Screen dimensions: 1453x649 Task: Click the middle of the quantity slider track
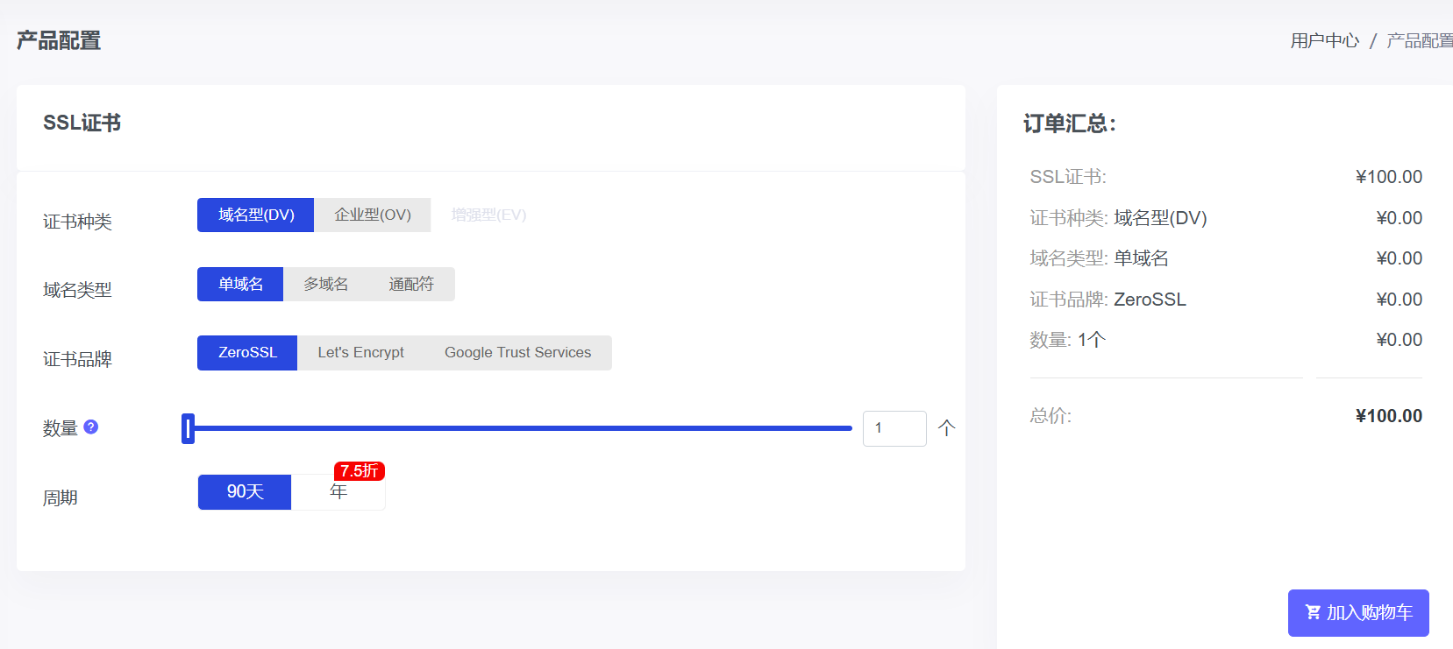(520, 429)
